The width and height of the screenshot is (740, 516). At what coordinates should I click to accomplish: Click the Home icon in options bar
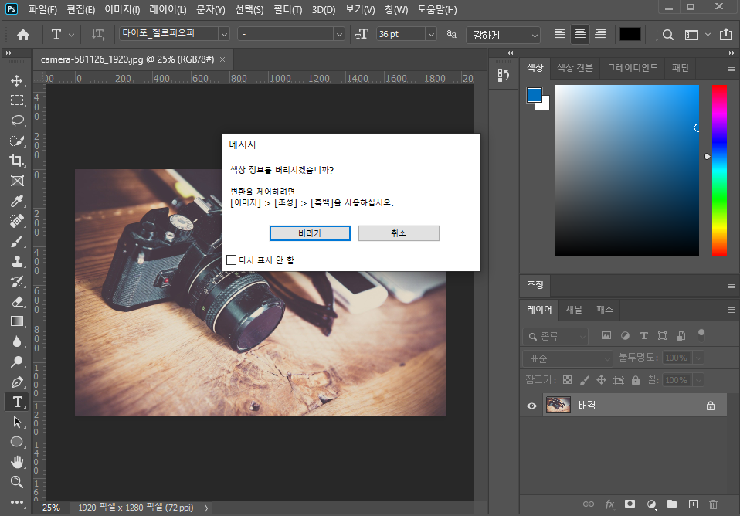[22, 35]
